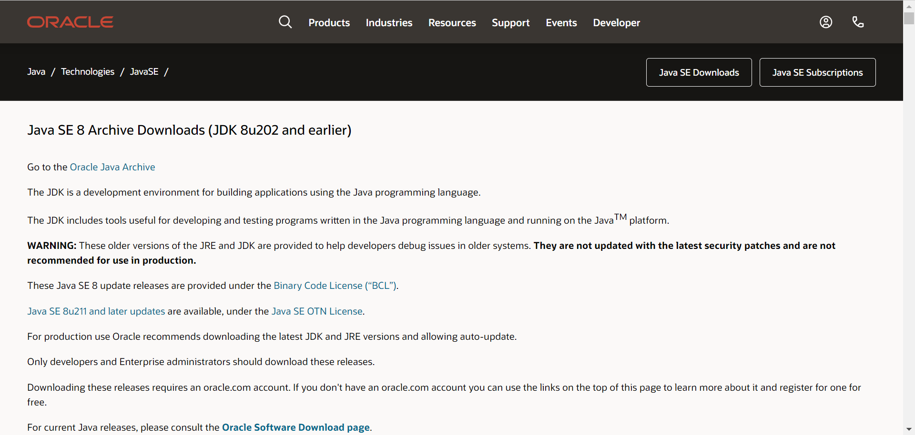Screen dimensions: 915x435
Task: Open Java SE 8u211 and later updates link
Action: (x=96, y=311)
